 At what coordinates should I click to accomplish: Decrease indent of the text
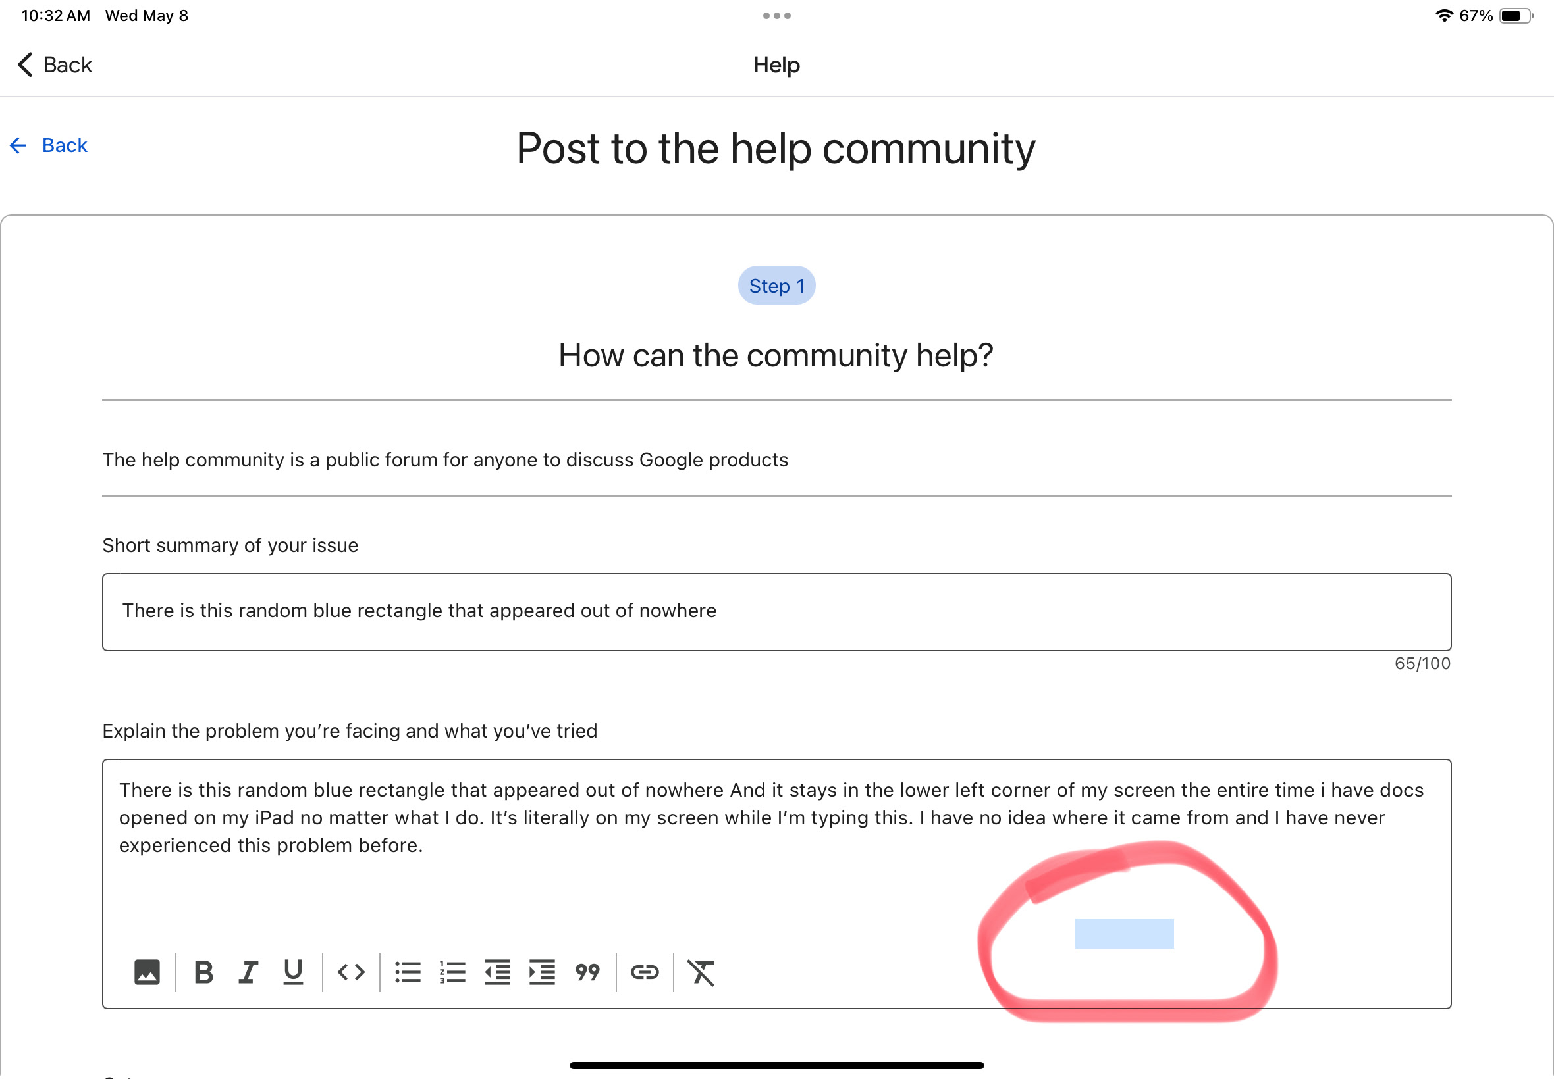point(497,972)
